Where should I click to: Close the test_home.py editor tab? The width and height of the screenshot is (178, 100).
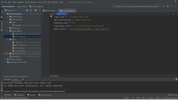[57, 11]
